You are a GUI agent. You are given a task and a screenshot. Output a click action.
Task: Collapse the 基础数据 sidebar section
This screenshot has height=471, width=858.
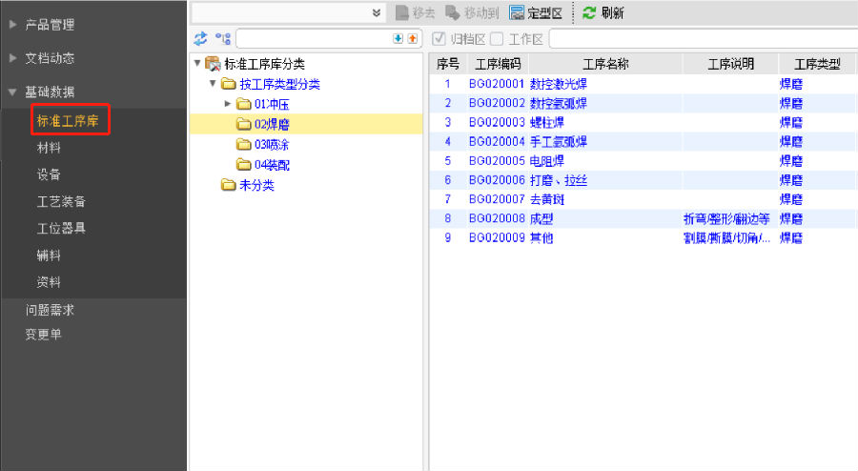[x=12, y=92]
